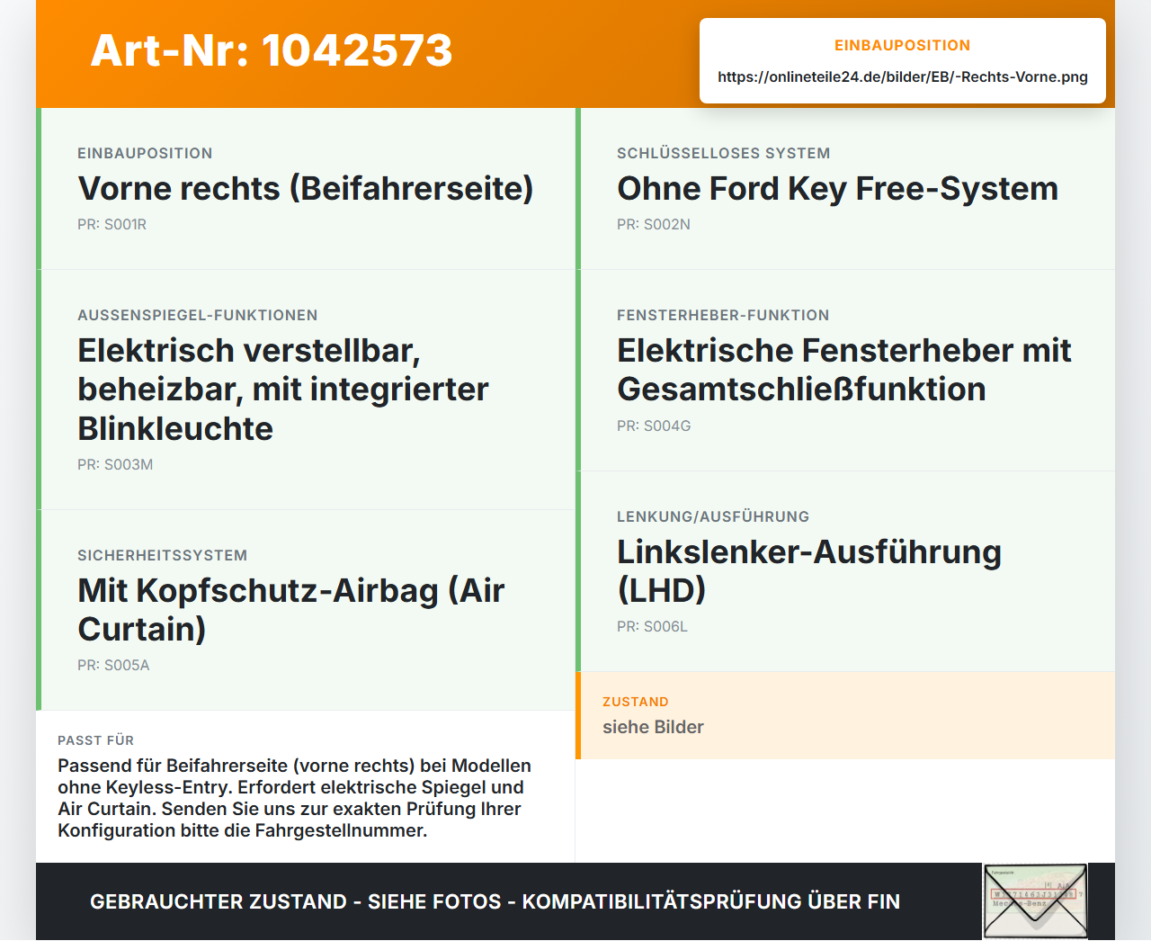Click the PR: S003M code

115,464
